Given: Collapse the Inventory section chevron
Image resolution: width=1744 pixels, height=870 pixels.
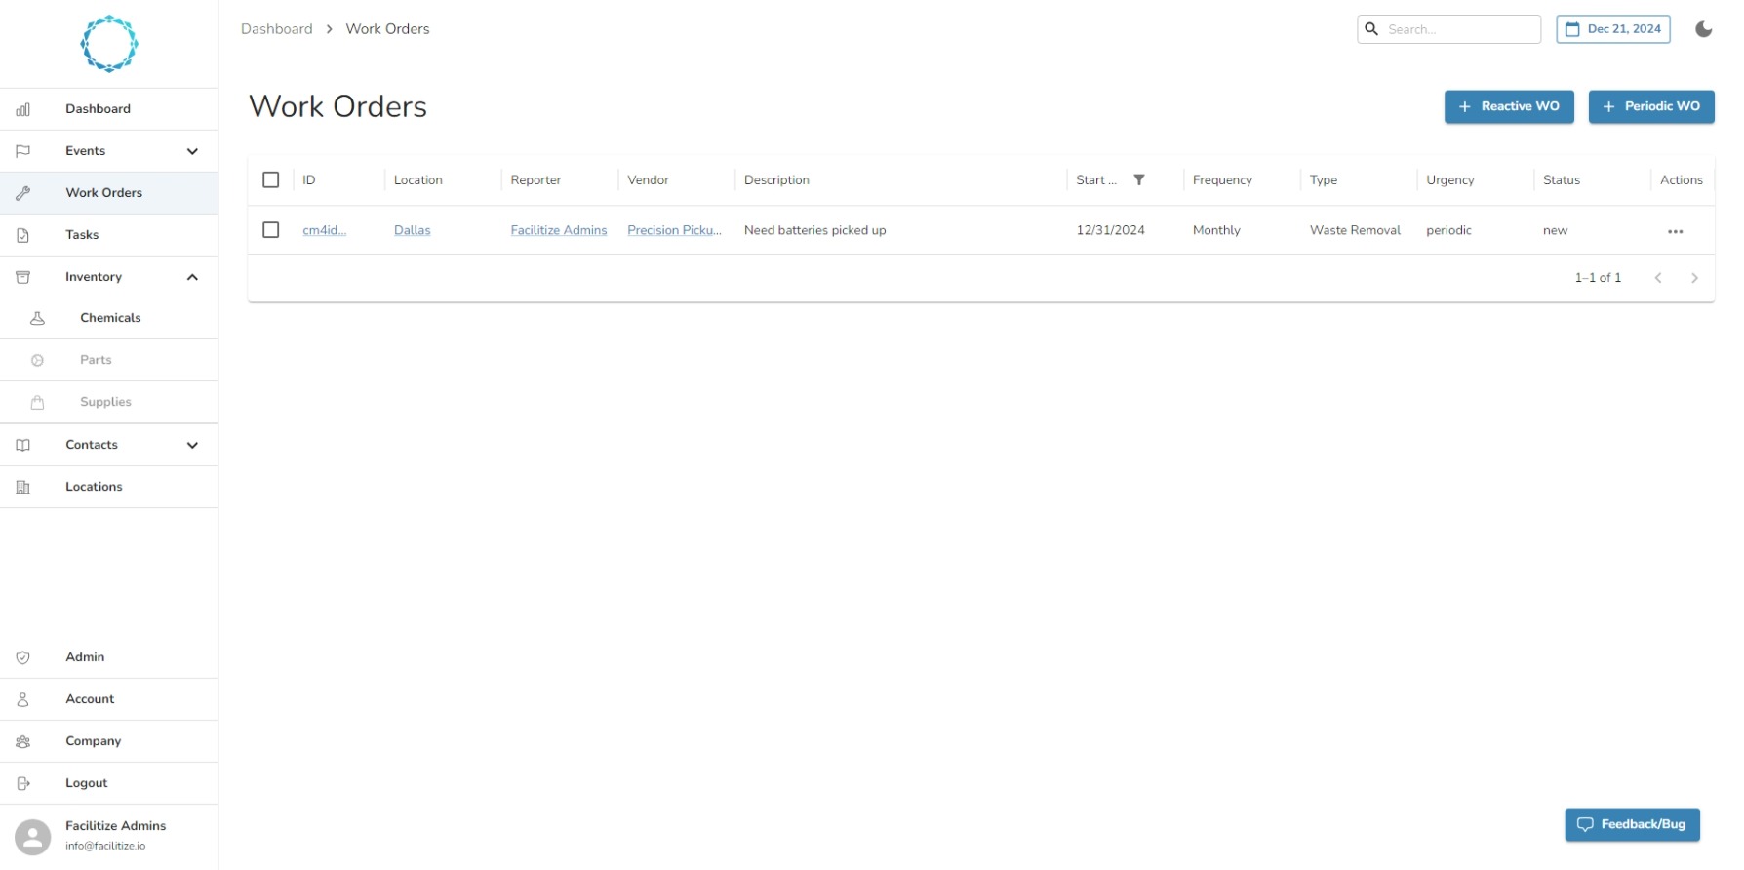Looking at the screenshot, I should [x=192, y=277].
